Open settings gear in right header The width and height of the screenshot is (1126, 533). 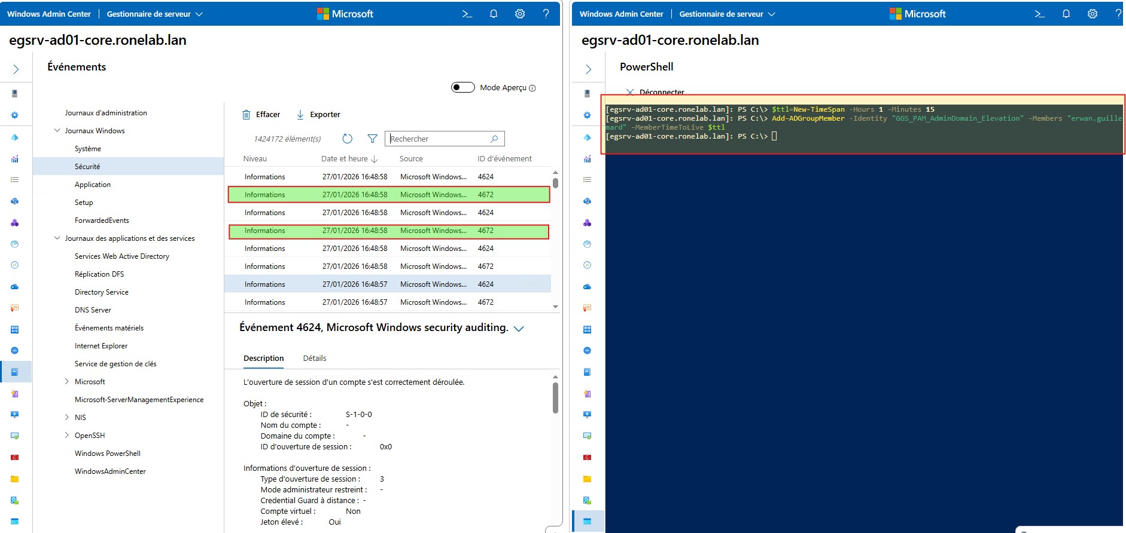click(x=1092, y=14)
